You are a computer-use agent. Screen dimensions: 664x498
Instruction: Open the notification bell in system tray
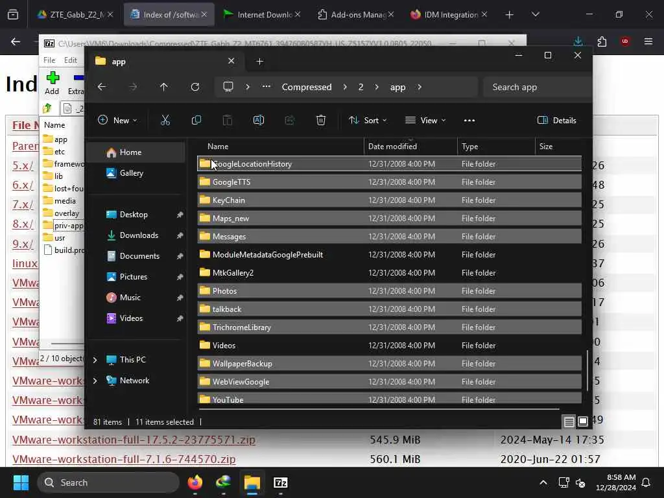tap(646, 482)
